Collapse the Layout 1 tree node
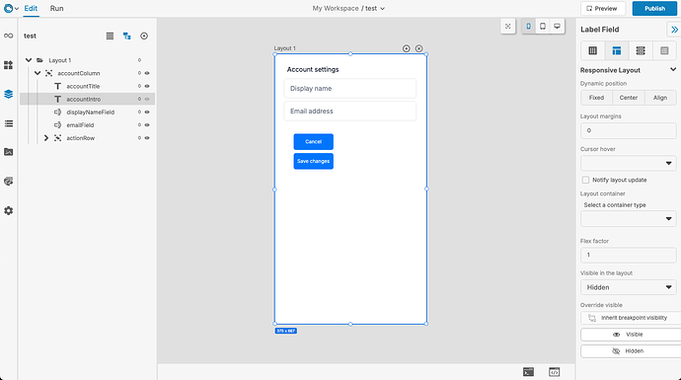The height and width of the screenshot is (380, 681). 29,60
